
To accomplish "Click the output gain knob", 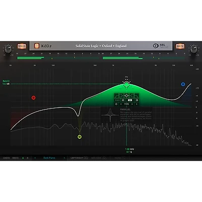I will (x=194, y=48).
